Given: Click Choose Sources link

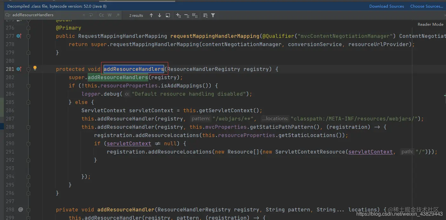Looking at the screenshot, I should [426, 6].
